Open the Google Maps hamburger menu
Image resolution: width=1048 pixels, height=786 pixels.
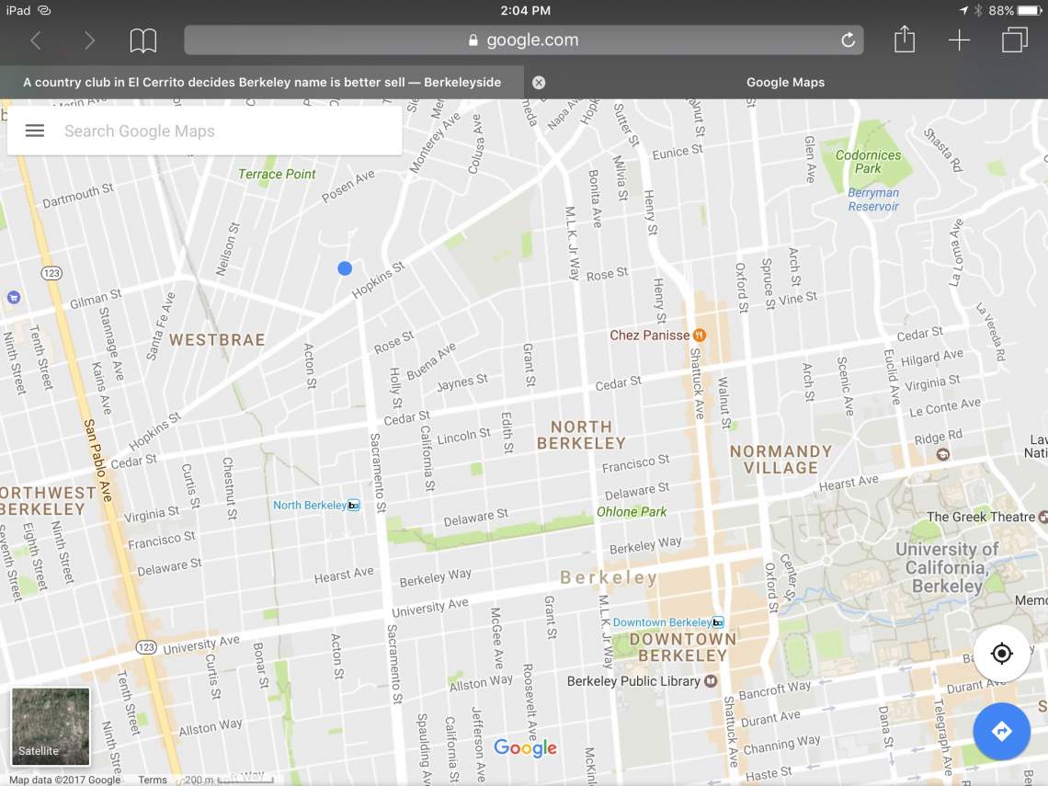coord(35,131)
